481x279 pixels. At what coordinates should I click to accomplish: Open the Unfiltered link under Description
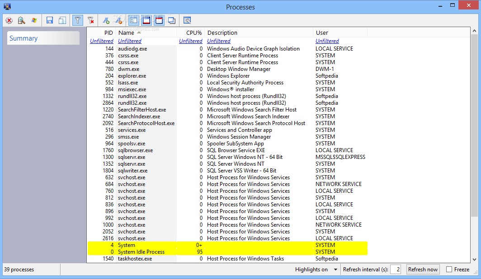tap(219, 41)
